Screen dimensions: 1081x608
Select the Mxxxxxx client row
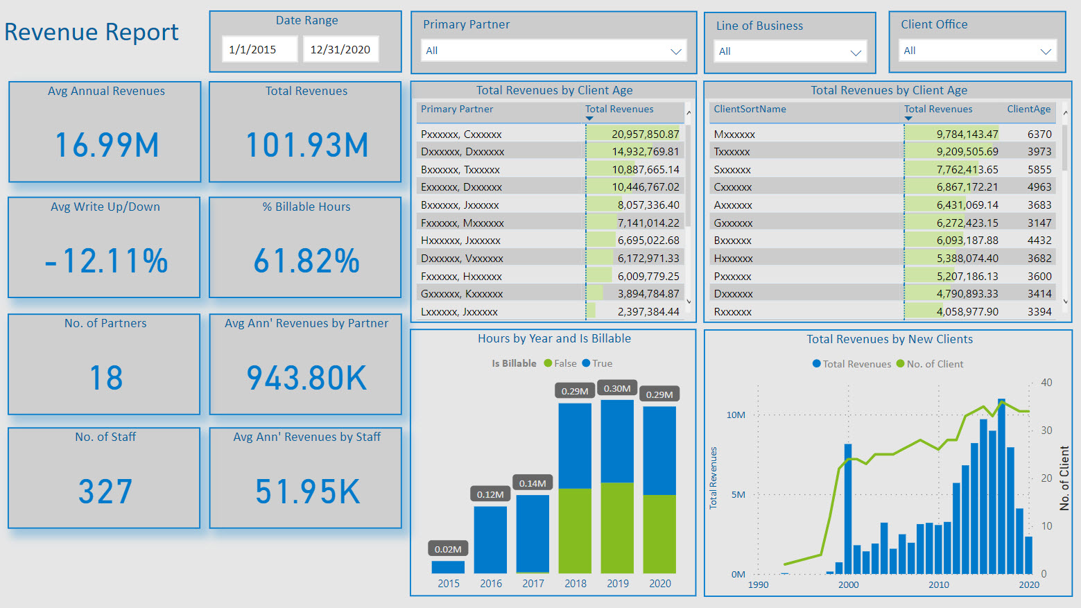734,134
